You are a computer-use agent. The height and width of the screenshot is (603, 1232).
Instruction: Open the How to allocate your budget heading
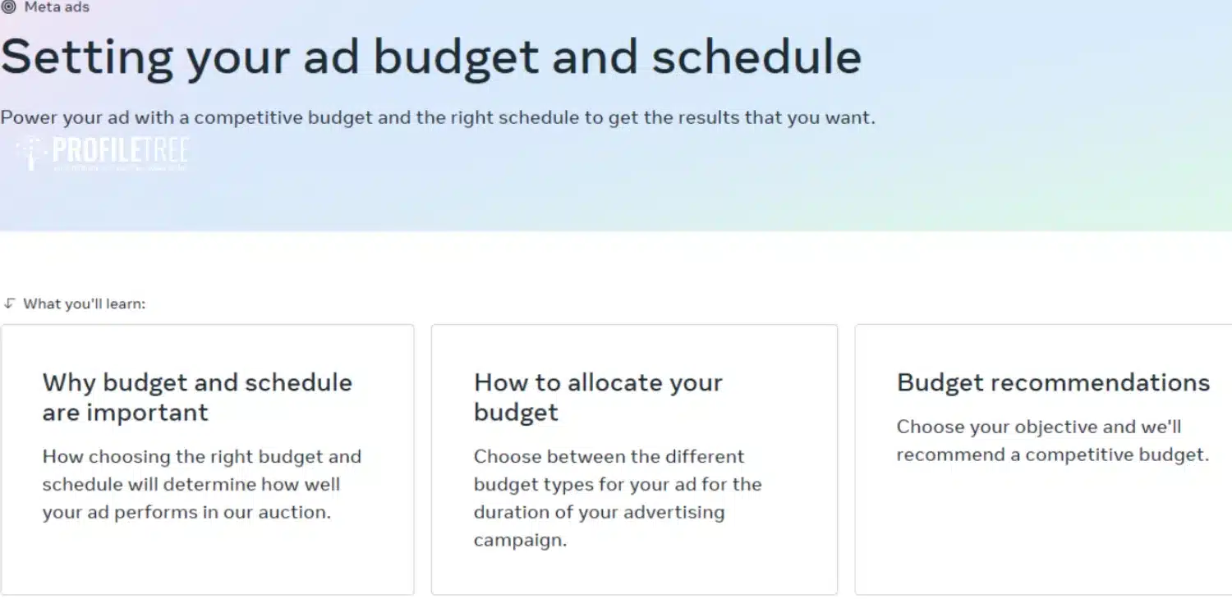(598, 397)
